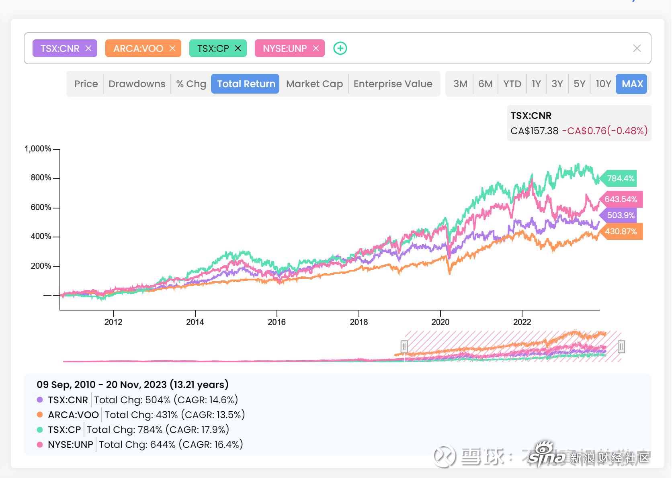Choose the YTD time range

pos(512,84)
